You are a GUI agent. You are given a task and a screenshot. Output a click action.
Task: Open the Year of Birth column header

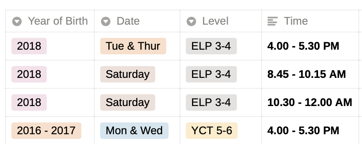coord(50,21)
